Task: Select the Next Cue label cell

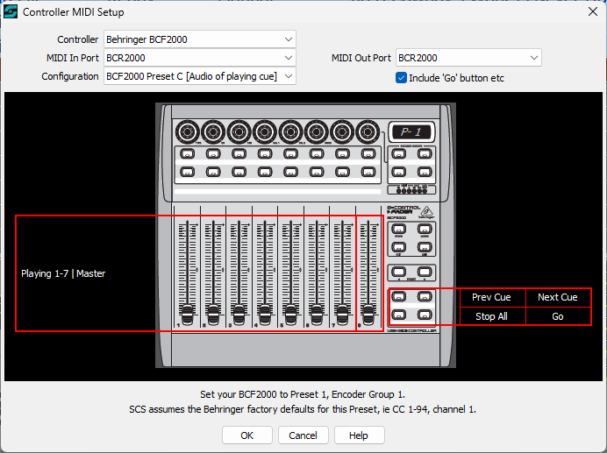Action: point(558,297)
